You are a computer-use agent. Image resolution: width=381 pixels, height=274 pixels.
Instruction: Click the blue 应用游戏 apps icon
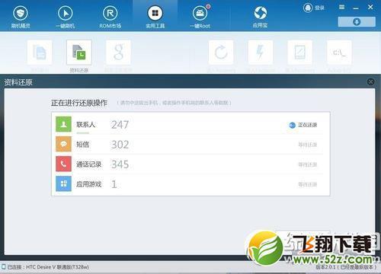63,184
